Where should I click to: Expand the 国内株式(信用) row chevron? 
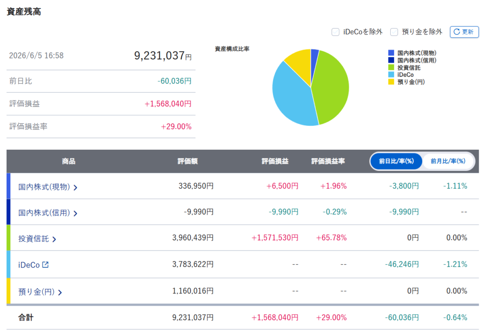point(75,213)
